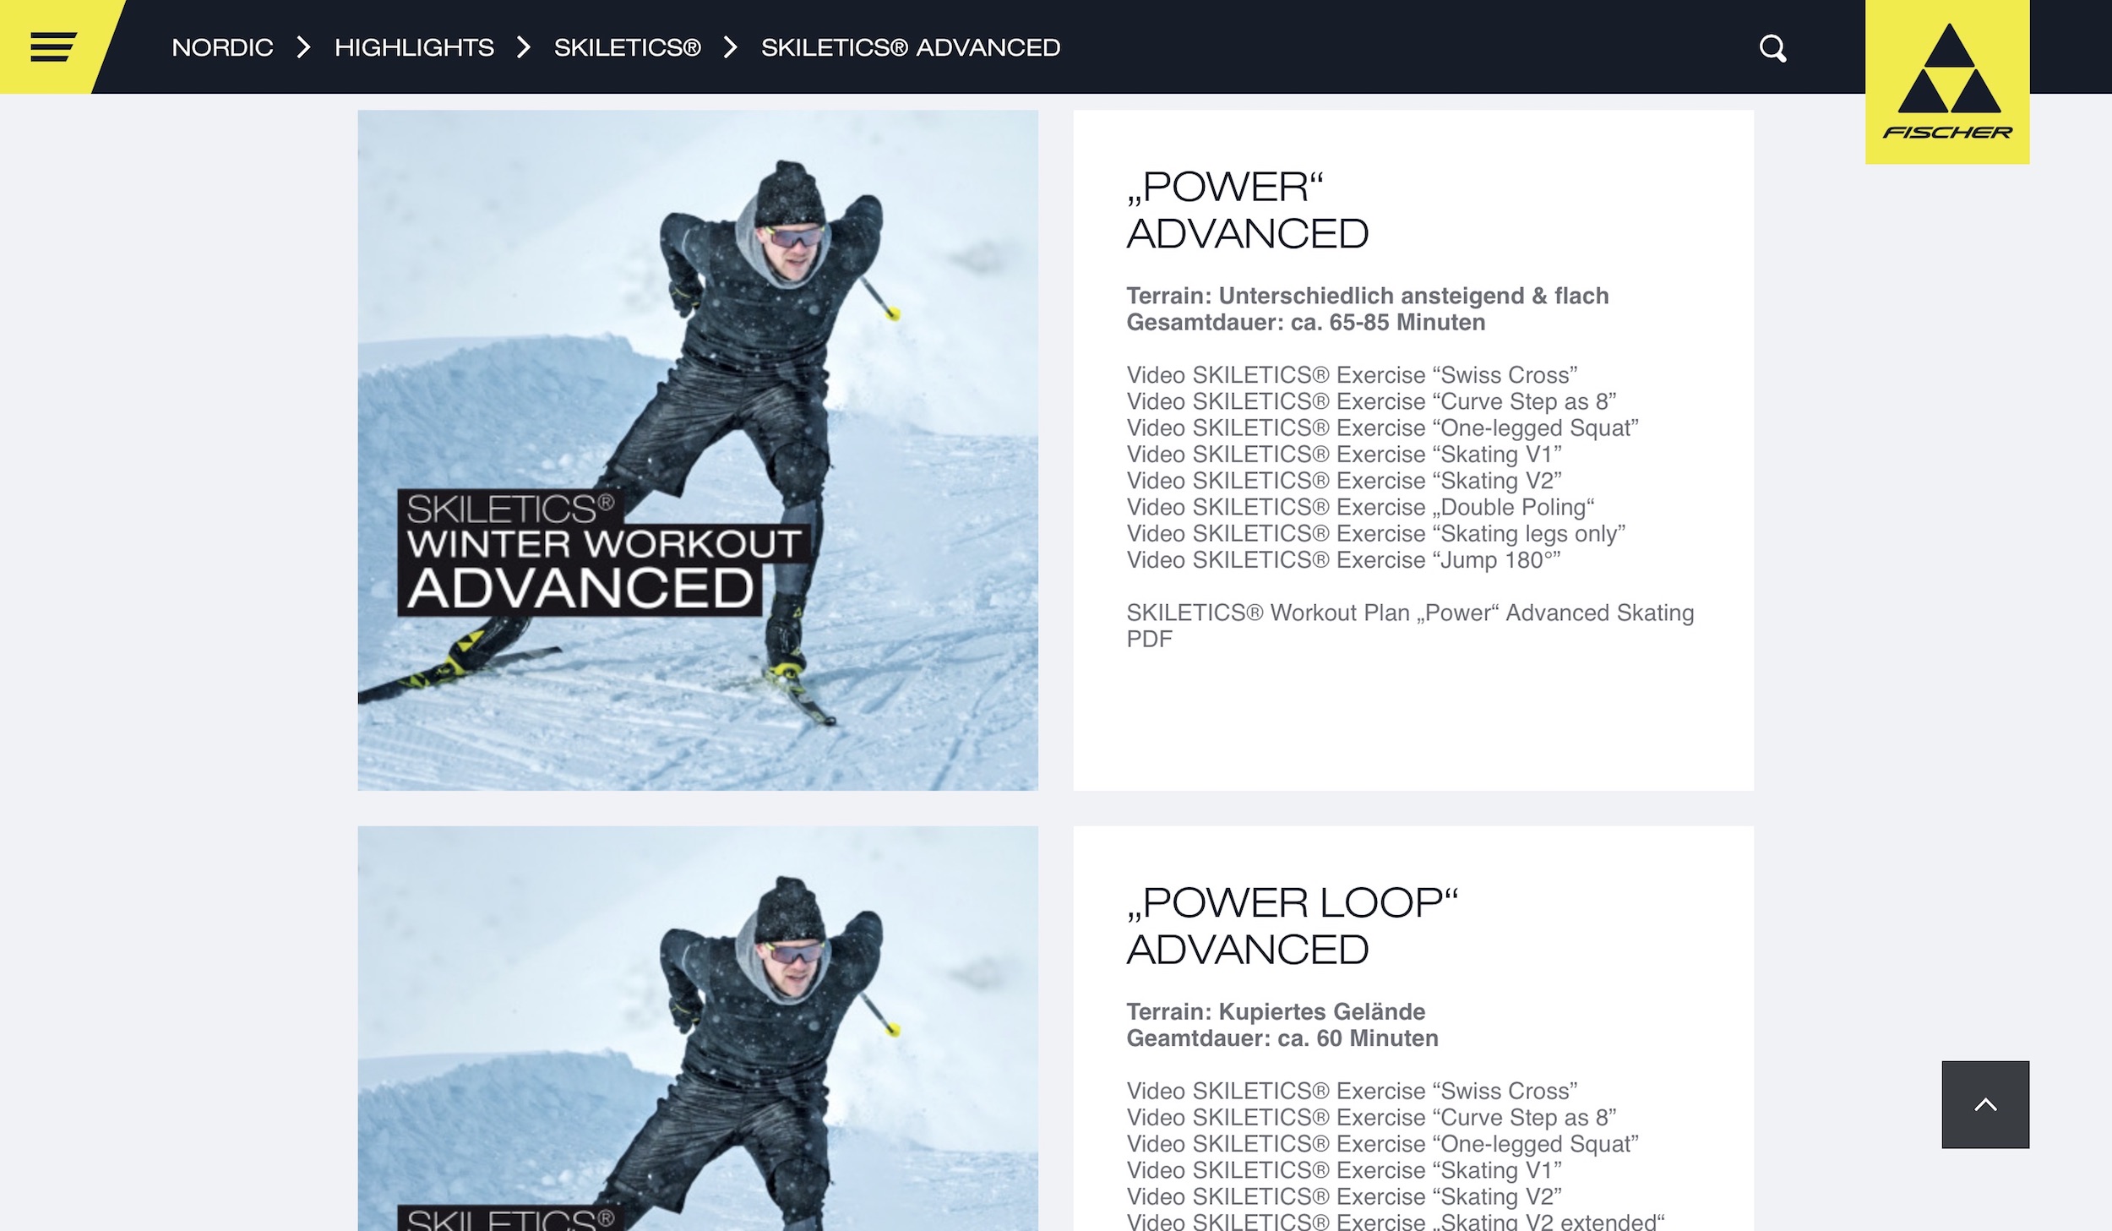This screenshot has width=2112, height=1231.
Task: Open "Jump 180°" exercise video
Action: pyautogui.click(x=1343, y=560)
